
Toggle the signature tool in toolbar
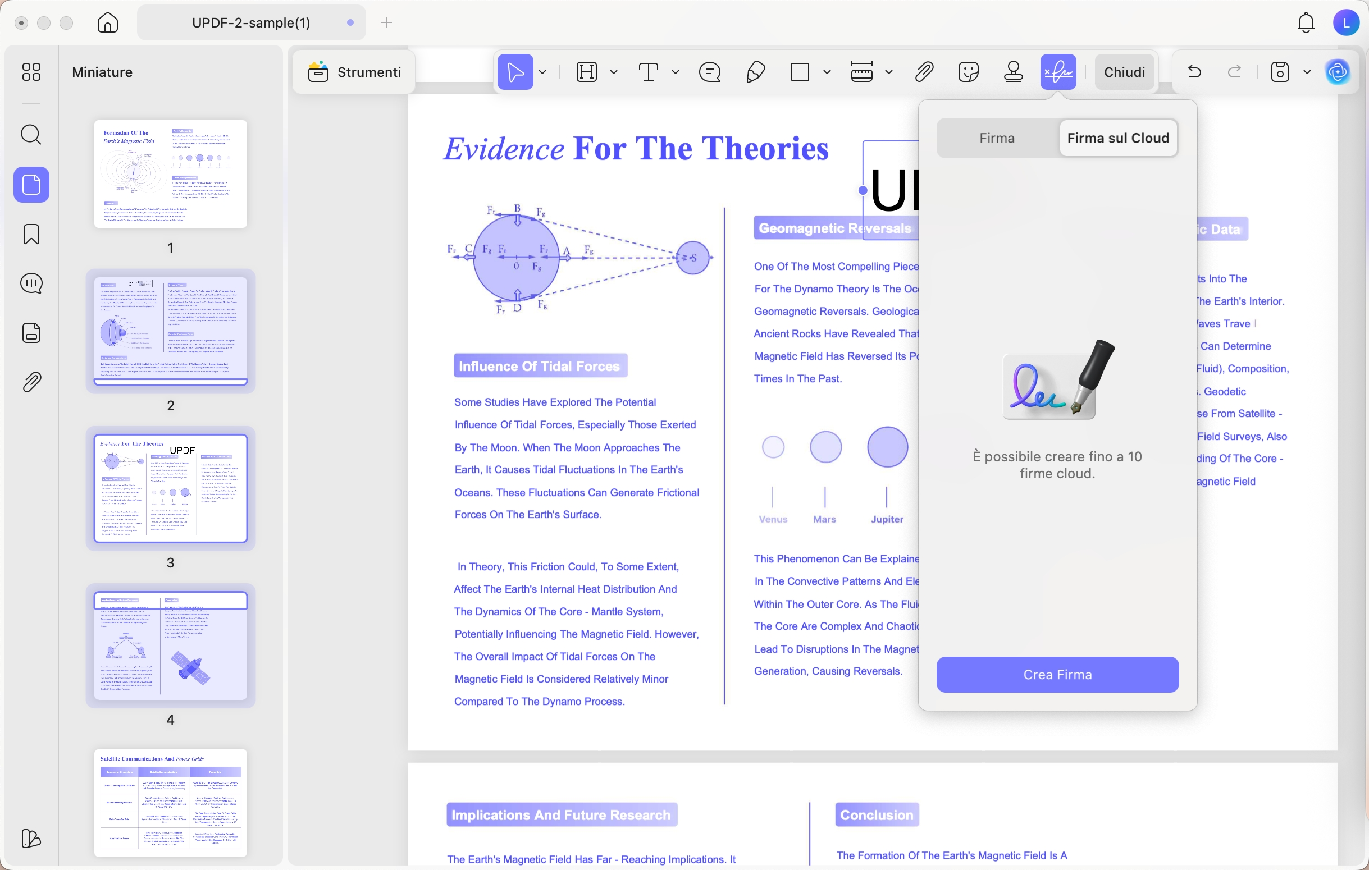(x=1058, y=72)
